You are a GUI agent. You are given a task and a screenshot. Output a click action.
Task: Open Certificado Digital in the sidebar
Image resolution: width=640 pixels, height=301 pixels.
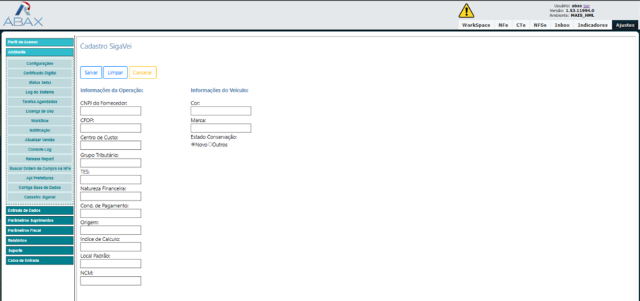(x=40, y=73)
